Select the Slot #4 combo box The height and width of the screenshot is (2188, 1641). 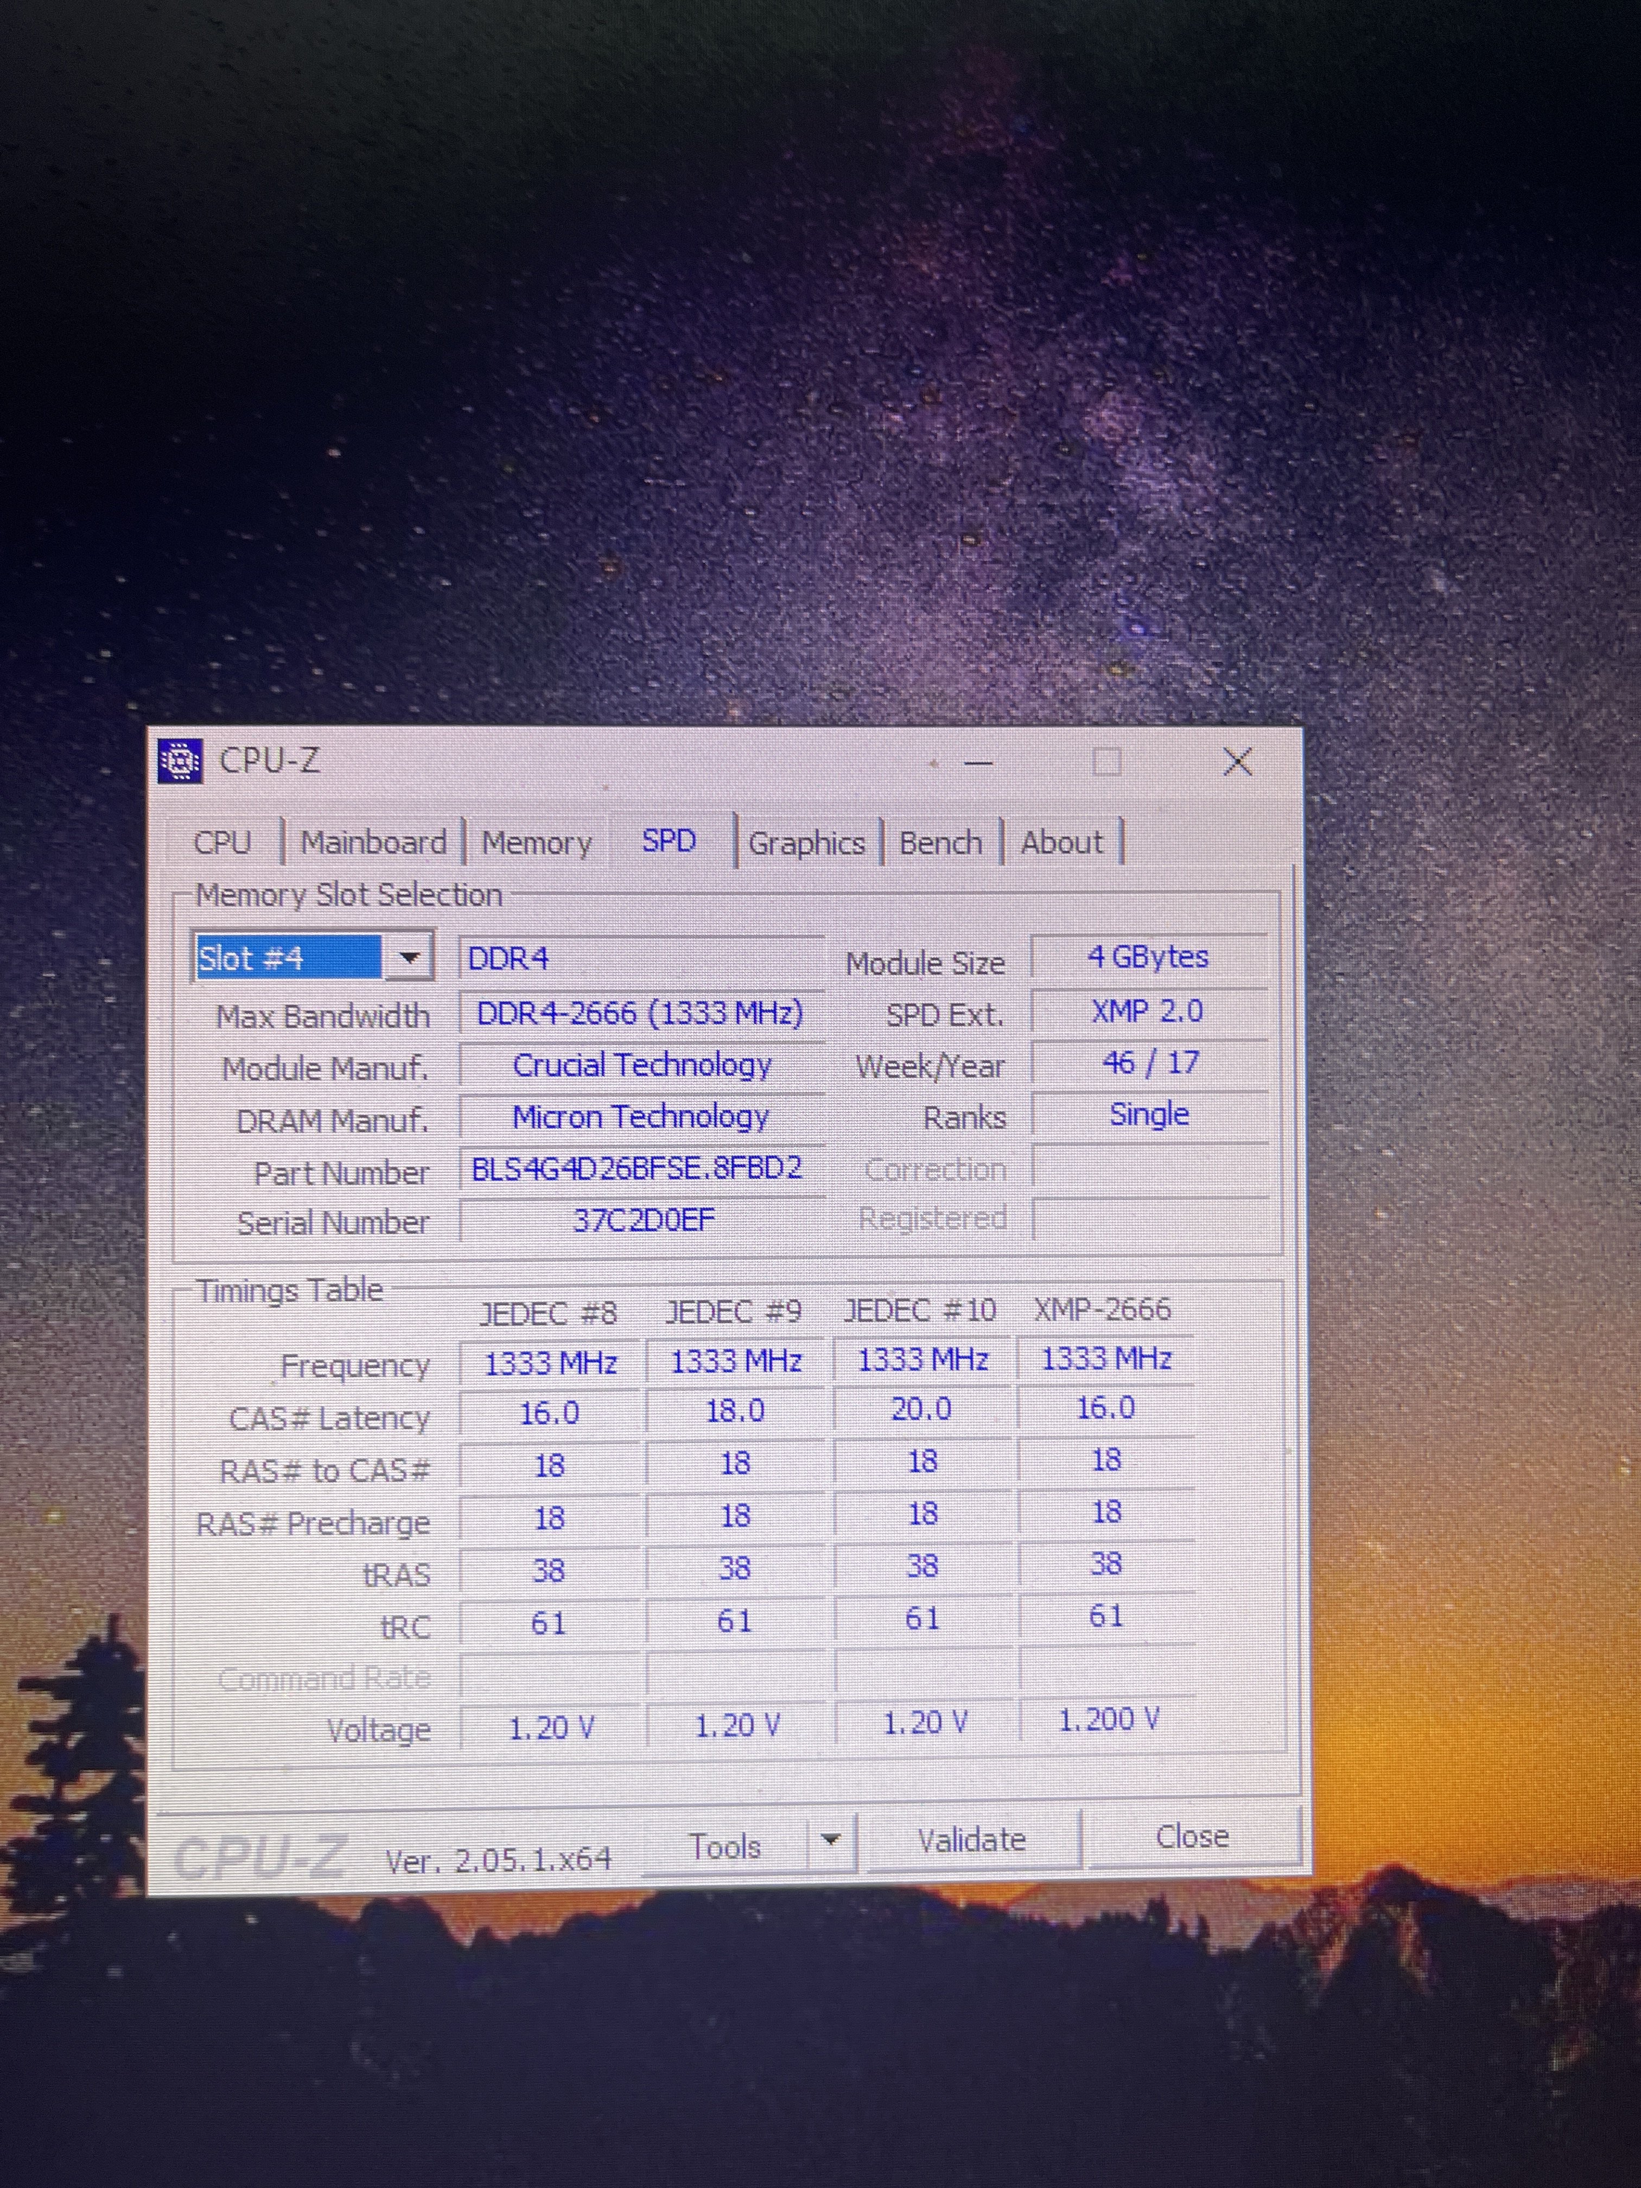pos(288,957)
